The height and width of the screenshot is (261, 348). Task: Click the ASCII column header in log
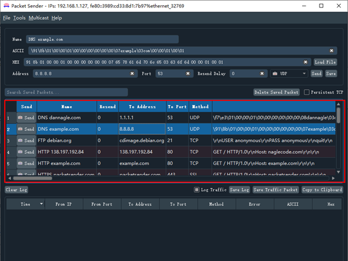pyautogui.click(x=293, y=204)
